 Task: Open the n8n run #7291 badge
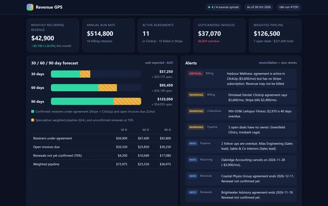click(x=289, y=7)
